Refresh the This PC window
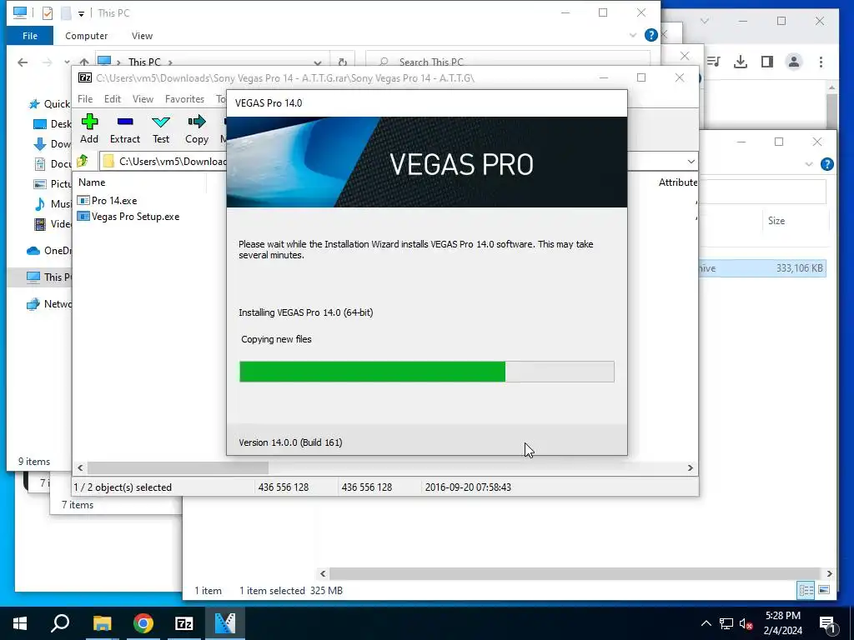The width and height of the screenshot is (854, 640). pos(342,62)
